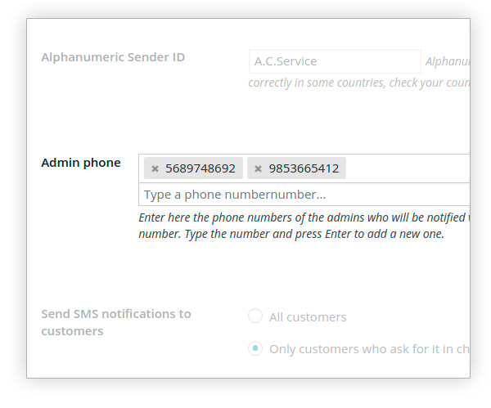This screenshot has width=491, height=408.
Task: Select Only customers who ask radio button
Action: click(255, 348)
